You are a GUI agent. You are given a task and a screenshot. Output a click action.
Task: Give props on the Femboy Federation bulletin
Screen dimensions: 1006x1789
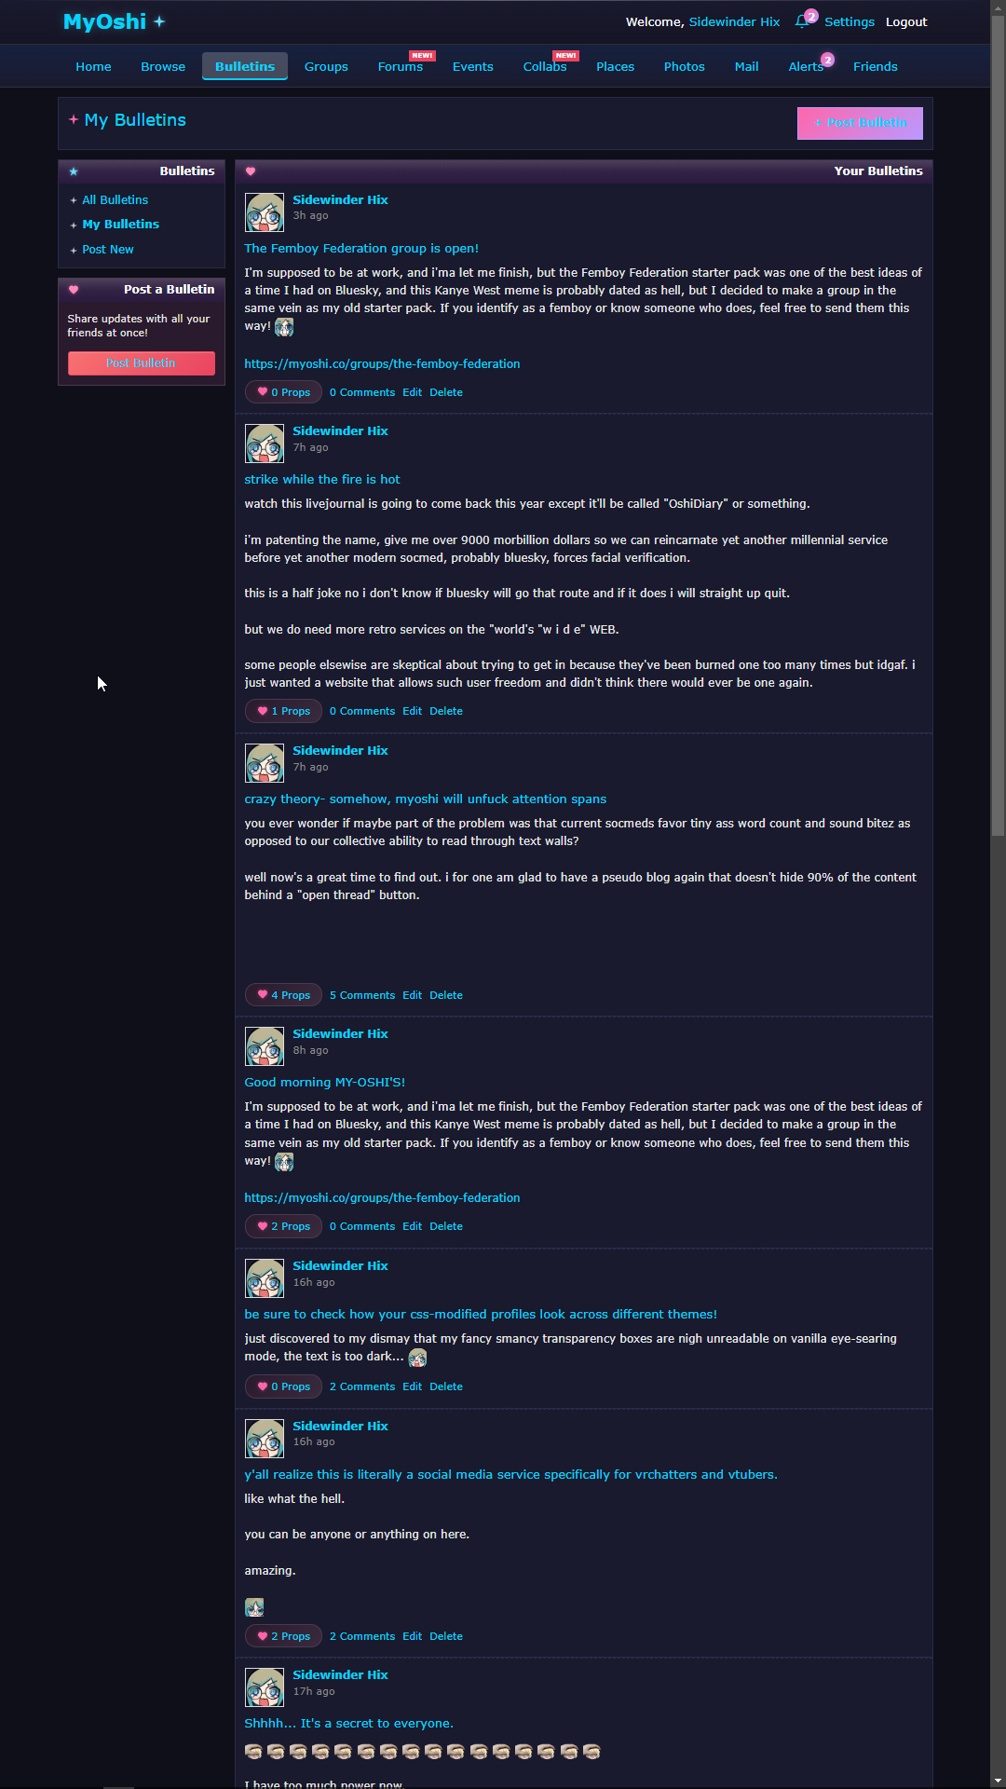click(283, 392)
